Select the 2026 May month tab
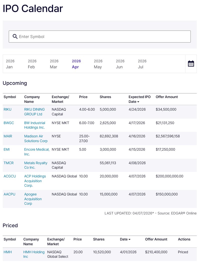This screenshot has width=200, height=265. (x=98, y=64)
